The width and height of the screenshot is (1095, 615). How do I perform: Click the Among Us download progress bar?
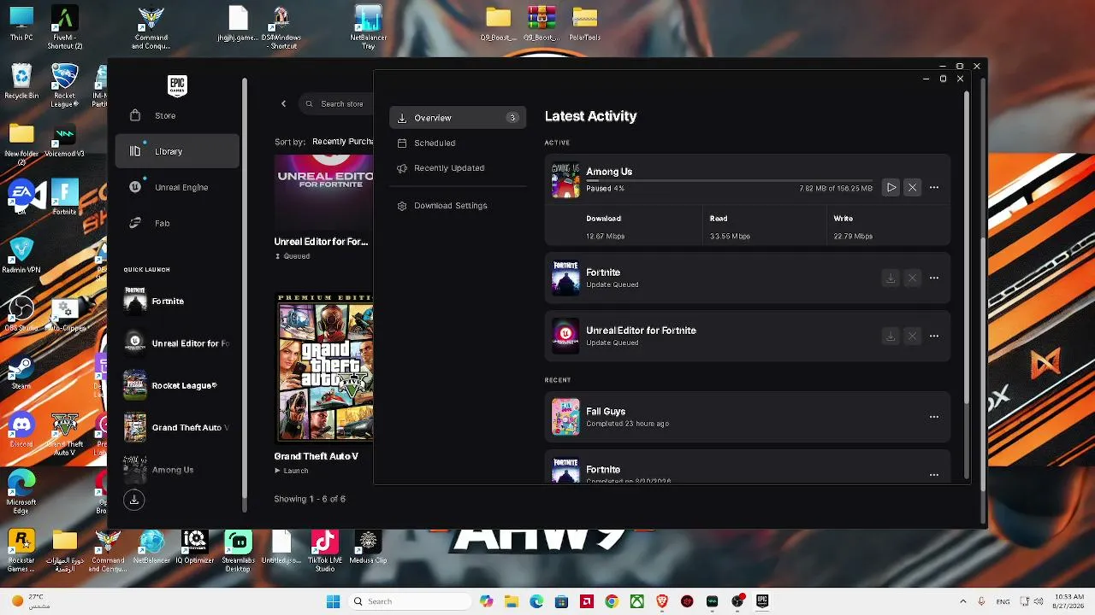[x=730, y=180]
